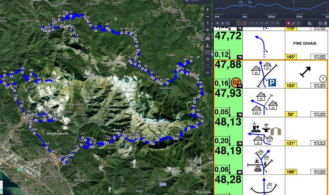Add waypoint with red plus button

pyautogui.click(x=239, y=23)
